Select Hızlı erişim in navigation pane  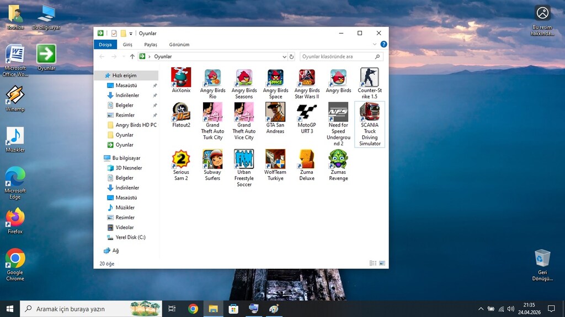(x=126, y=75)
